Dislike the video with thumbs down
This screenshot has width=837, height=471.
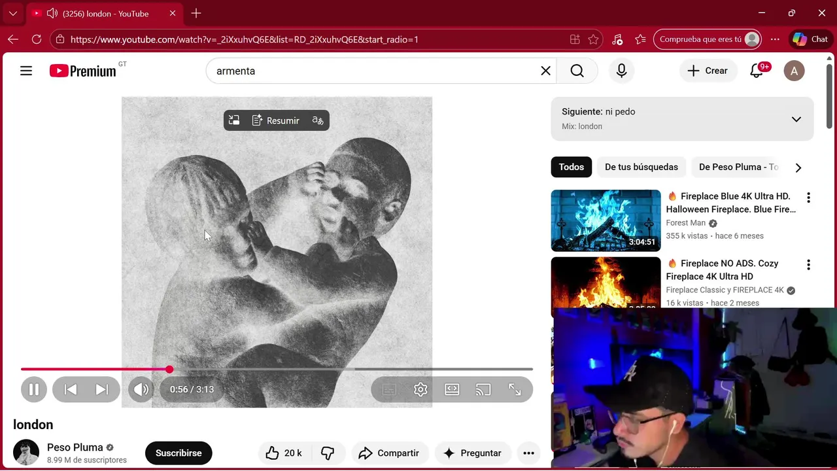328,453
